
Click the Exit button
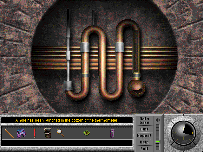[144, 149]
